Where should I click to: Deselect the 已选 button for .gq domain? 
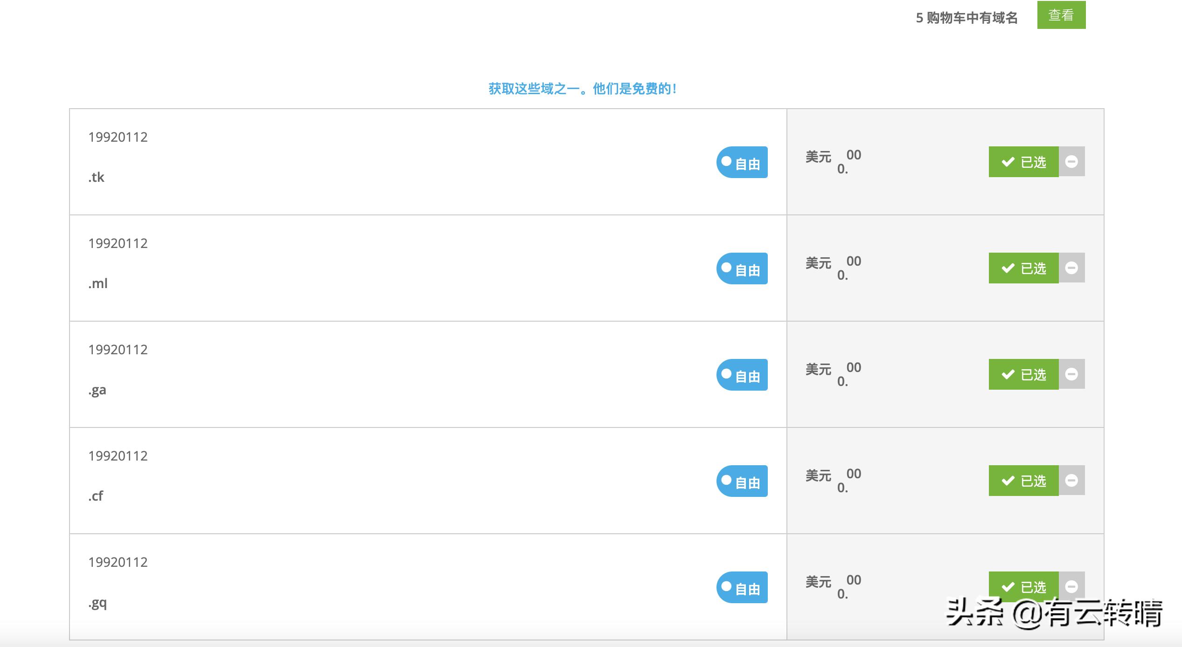coord(1023,586)
